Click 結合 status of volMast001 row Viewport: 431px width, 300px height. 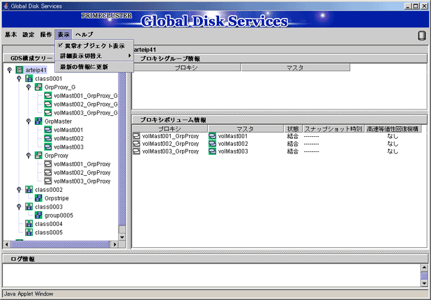point(293,136)
